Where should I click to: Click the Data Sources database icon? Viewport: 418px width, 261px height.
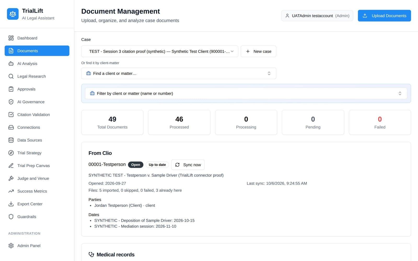tap(11, 140)
